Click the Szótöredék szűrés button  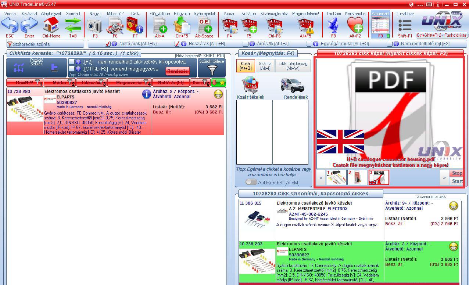tap(45, 44)
